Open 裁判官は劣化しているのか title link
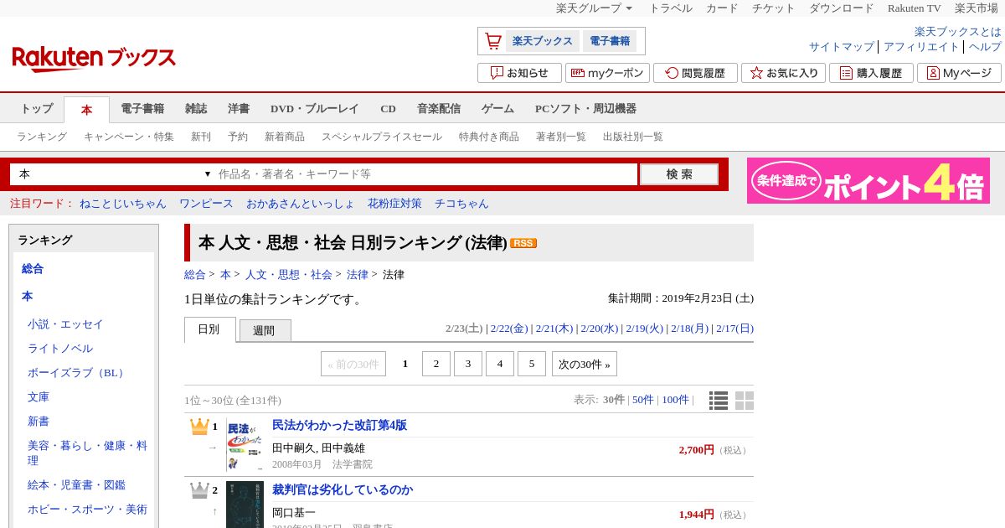This screenshot has height=528, width=1005. coord(343,489)
